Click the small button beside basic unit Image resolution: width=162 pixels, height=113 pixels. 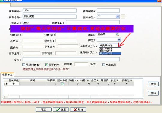(123, 17)
